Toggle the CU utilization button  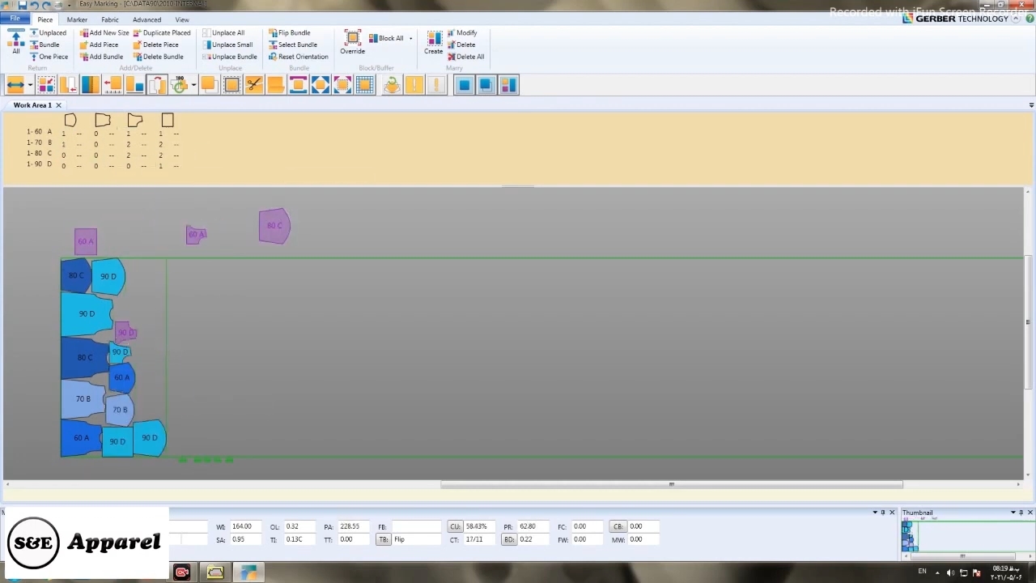455,526
